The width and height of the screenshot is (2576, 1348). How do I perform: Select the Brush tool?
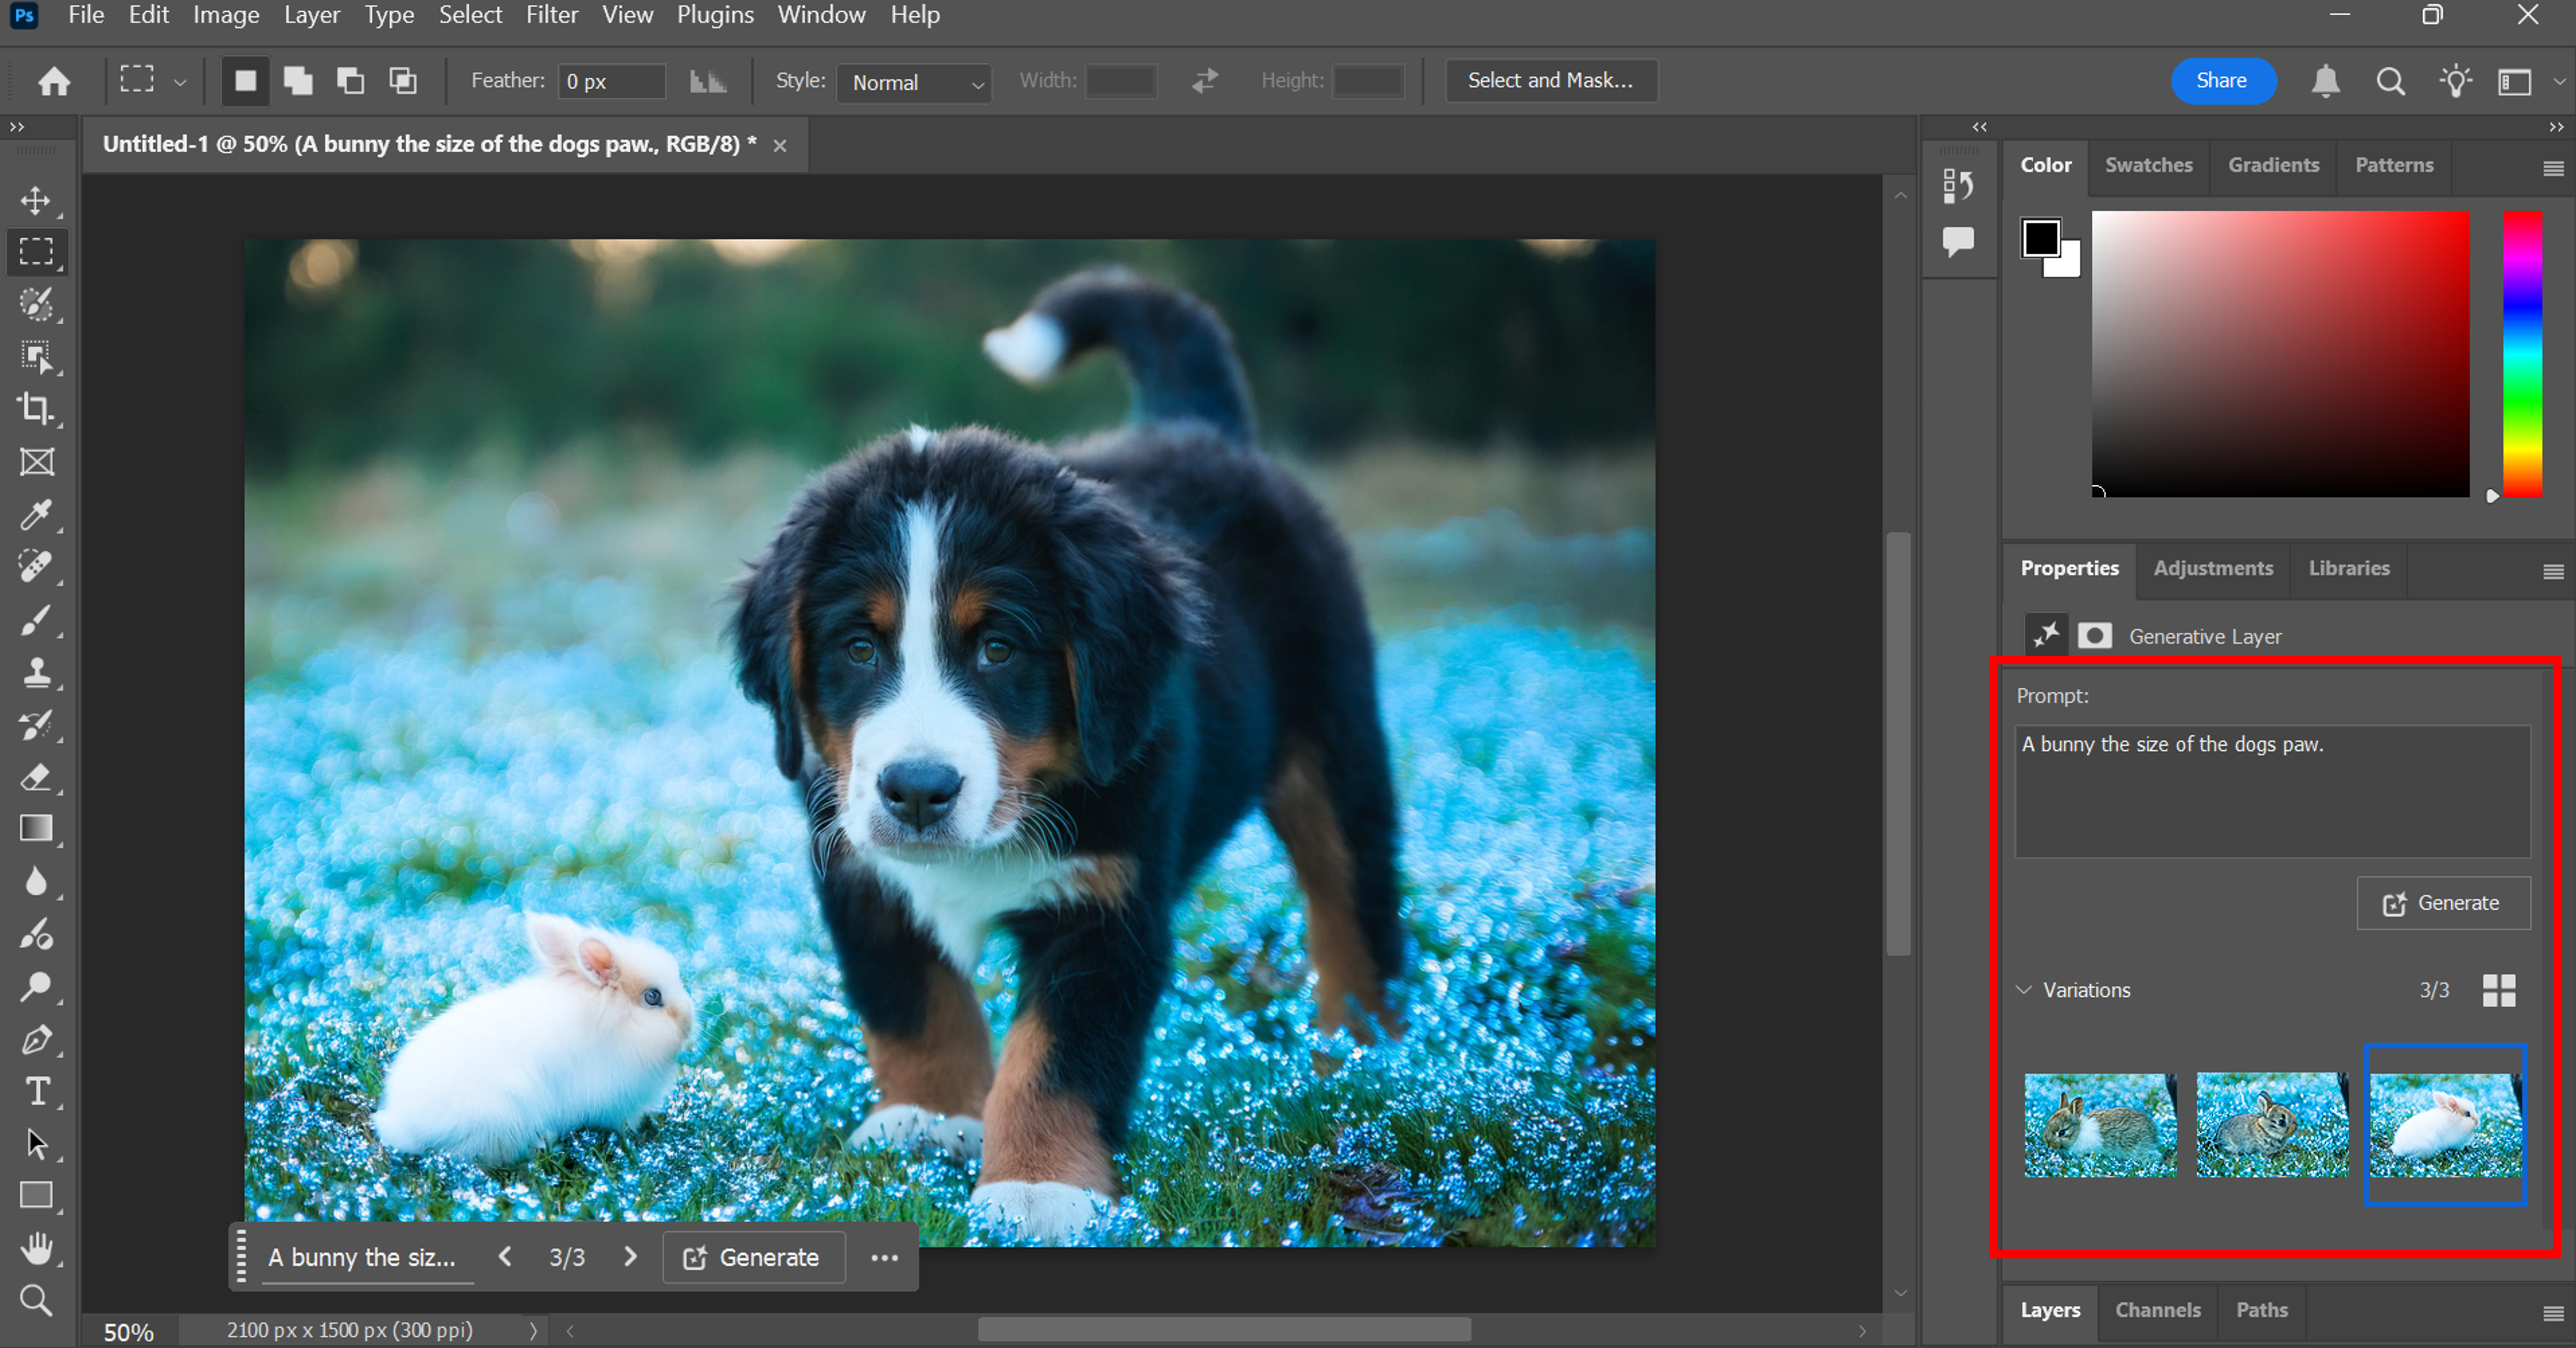point(36,620)
